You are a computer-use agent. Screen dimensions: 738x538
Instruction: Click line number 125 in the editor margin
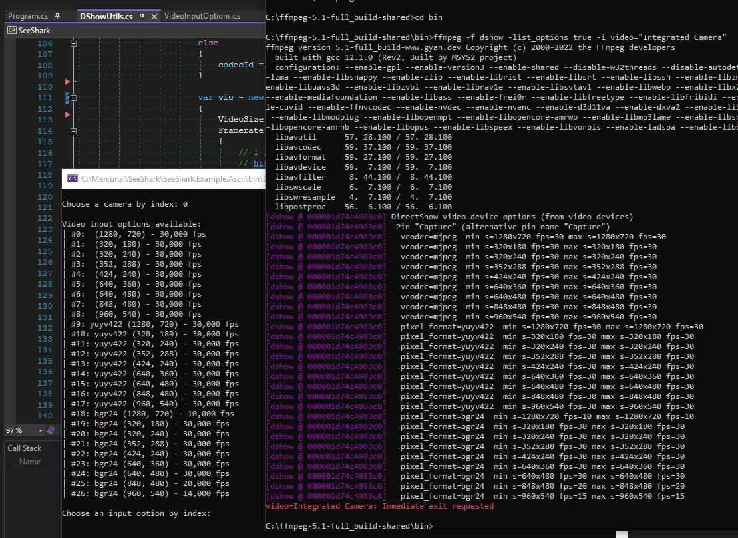[x=45, y=251]
